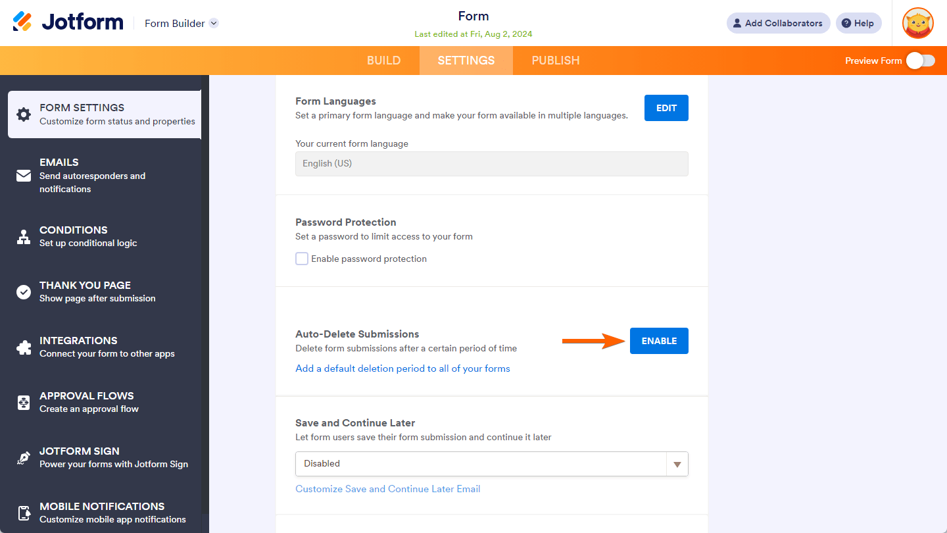947x533 pixels.
Task: Switch to the BUILD tab
Action: (383, 61)
